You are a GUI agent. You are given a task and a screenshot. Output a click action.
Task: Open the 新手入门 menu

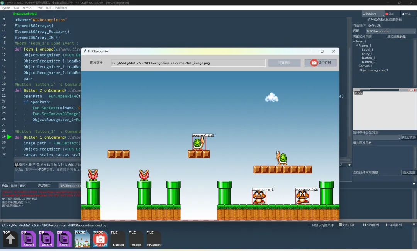click(29, 8)
